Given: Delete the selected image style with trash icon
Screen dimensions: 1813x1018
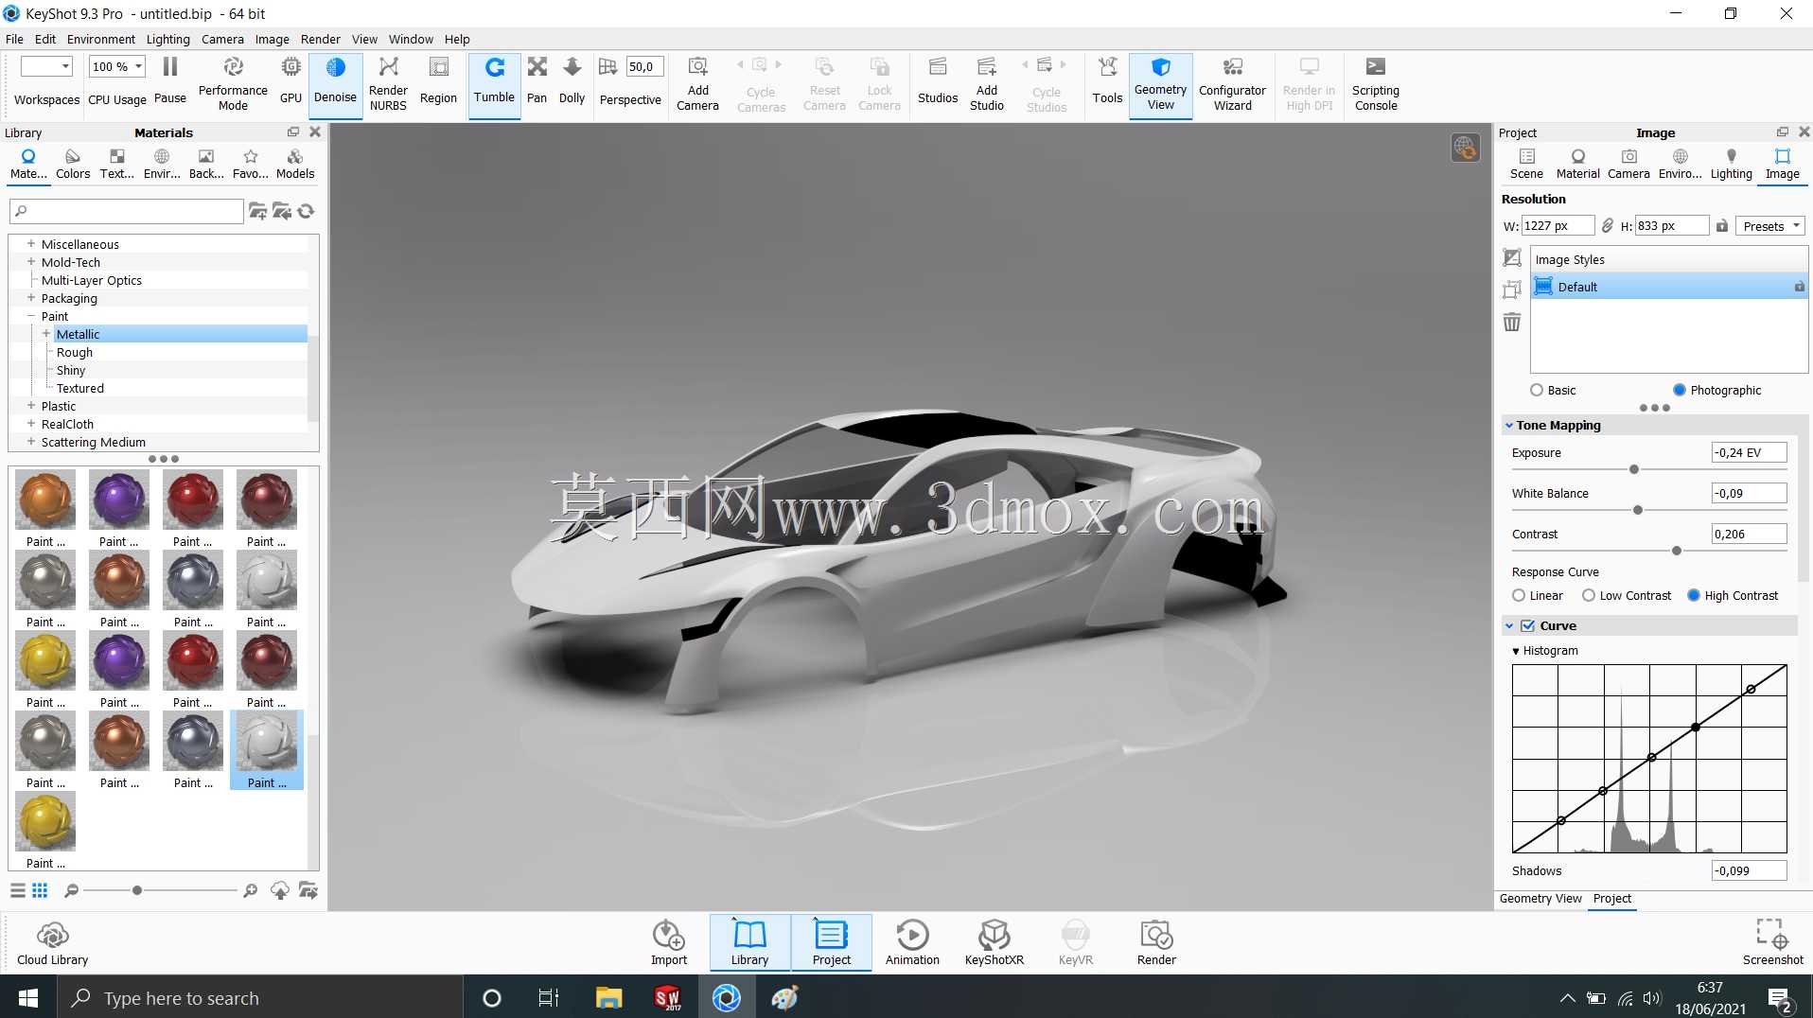Looking at the screenshot, I should pyautogui.click(x=1512, y=323).
